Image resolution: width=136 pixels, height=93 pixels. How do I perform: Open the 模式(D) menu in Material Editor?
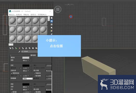[x=12, y=15]
